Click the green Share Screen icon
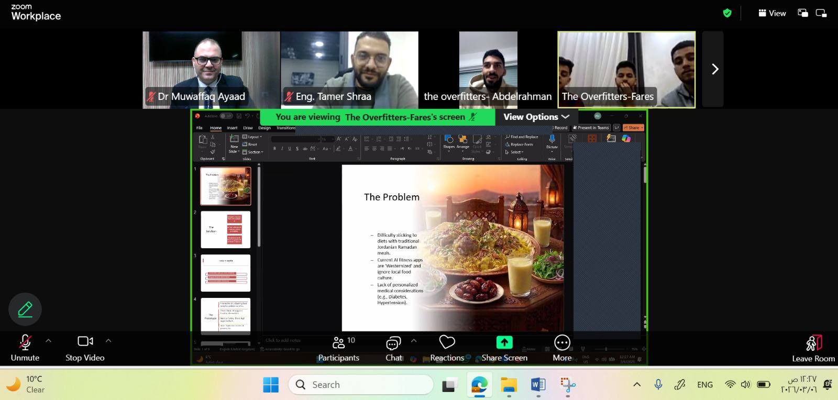The image size is (838, 400). point(504,342)
